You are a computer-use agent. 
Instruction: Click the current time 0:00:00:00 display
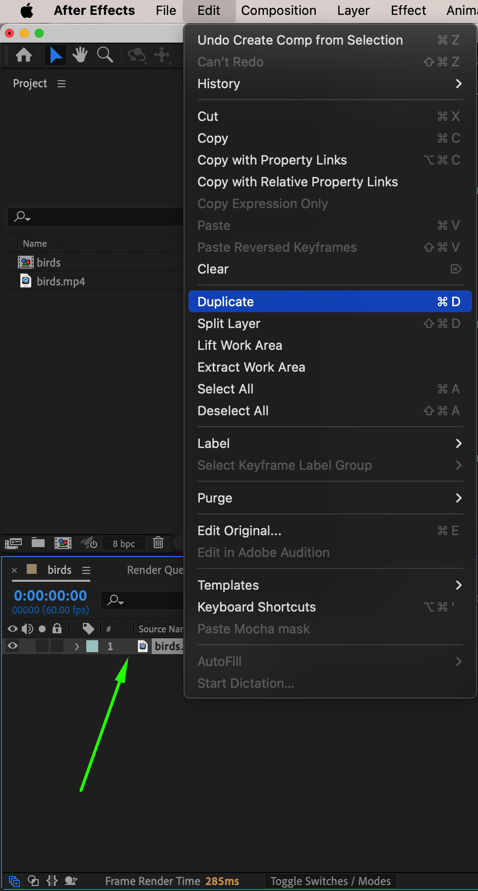coord(51,595)
